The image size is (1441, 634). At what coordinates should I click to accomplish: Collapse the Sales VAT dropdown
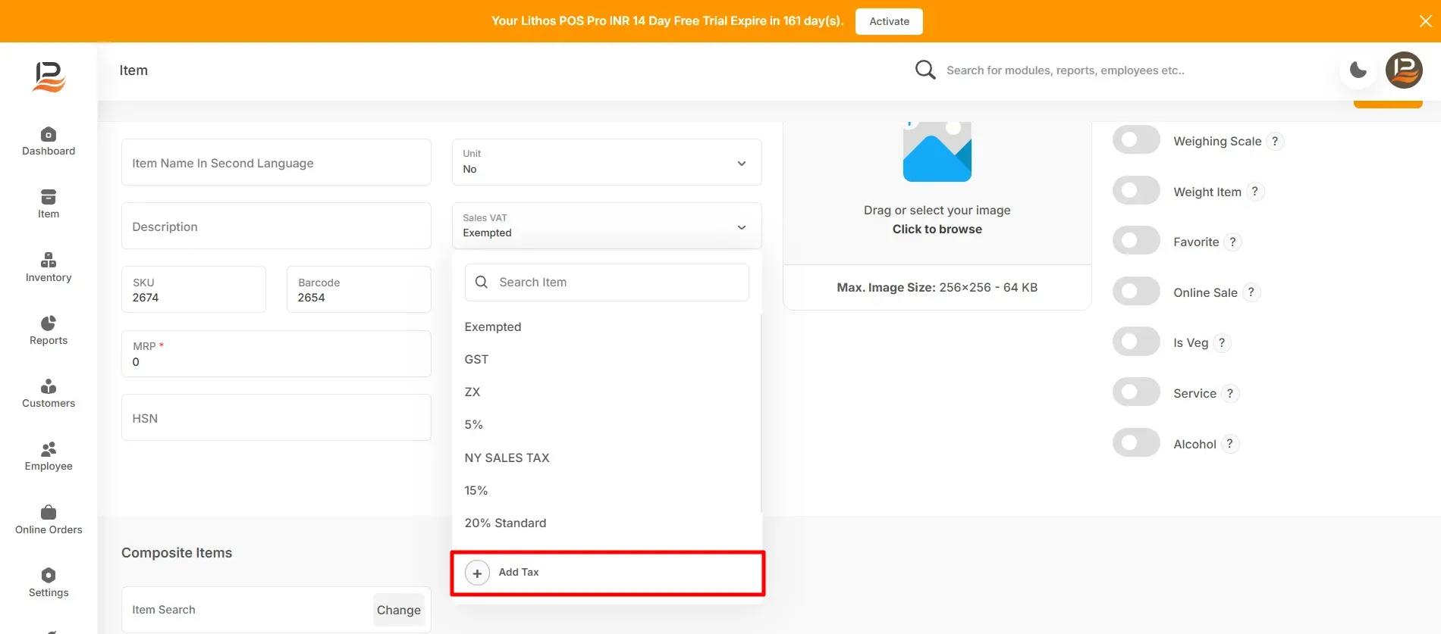pyautogui.click(x=607, y=226)
